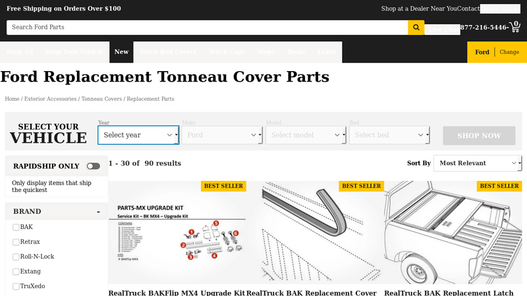Open the Learn menu
The height and width of the screenshot is (296, 527).
tap(326, 52)
